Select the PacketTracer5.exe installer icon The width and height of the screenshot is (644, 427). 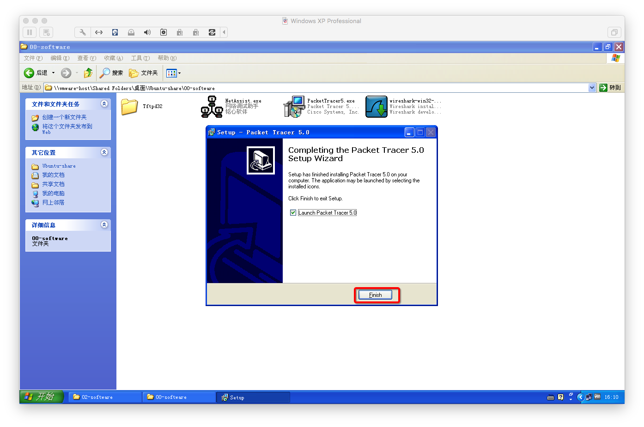point(294,107)
